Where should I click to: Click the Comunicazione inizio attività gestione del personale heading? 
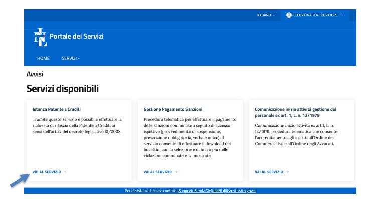[295, 112]
